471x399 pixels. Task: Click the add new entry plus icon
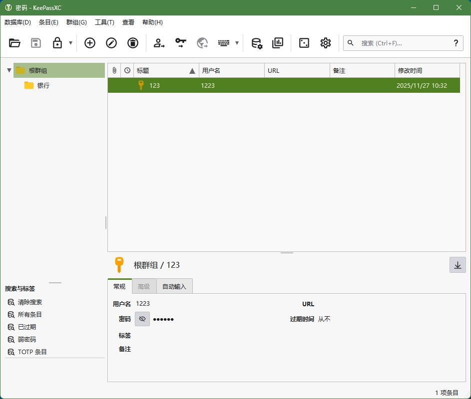tap(90, 43)
